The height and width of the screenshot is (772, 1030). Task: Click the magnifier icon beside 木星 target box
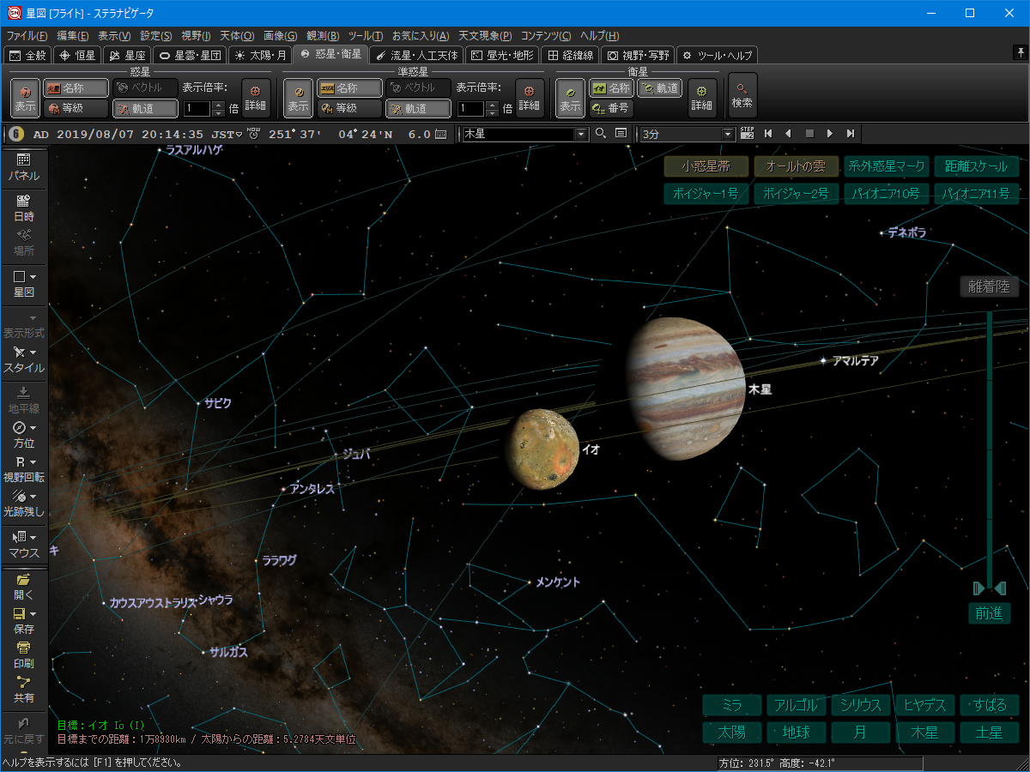pos(600,134)
